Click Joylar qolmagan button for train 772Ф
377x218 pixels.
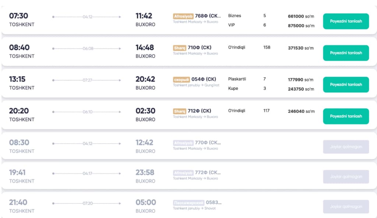[x=346, y=177]
